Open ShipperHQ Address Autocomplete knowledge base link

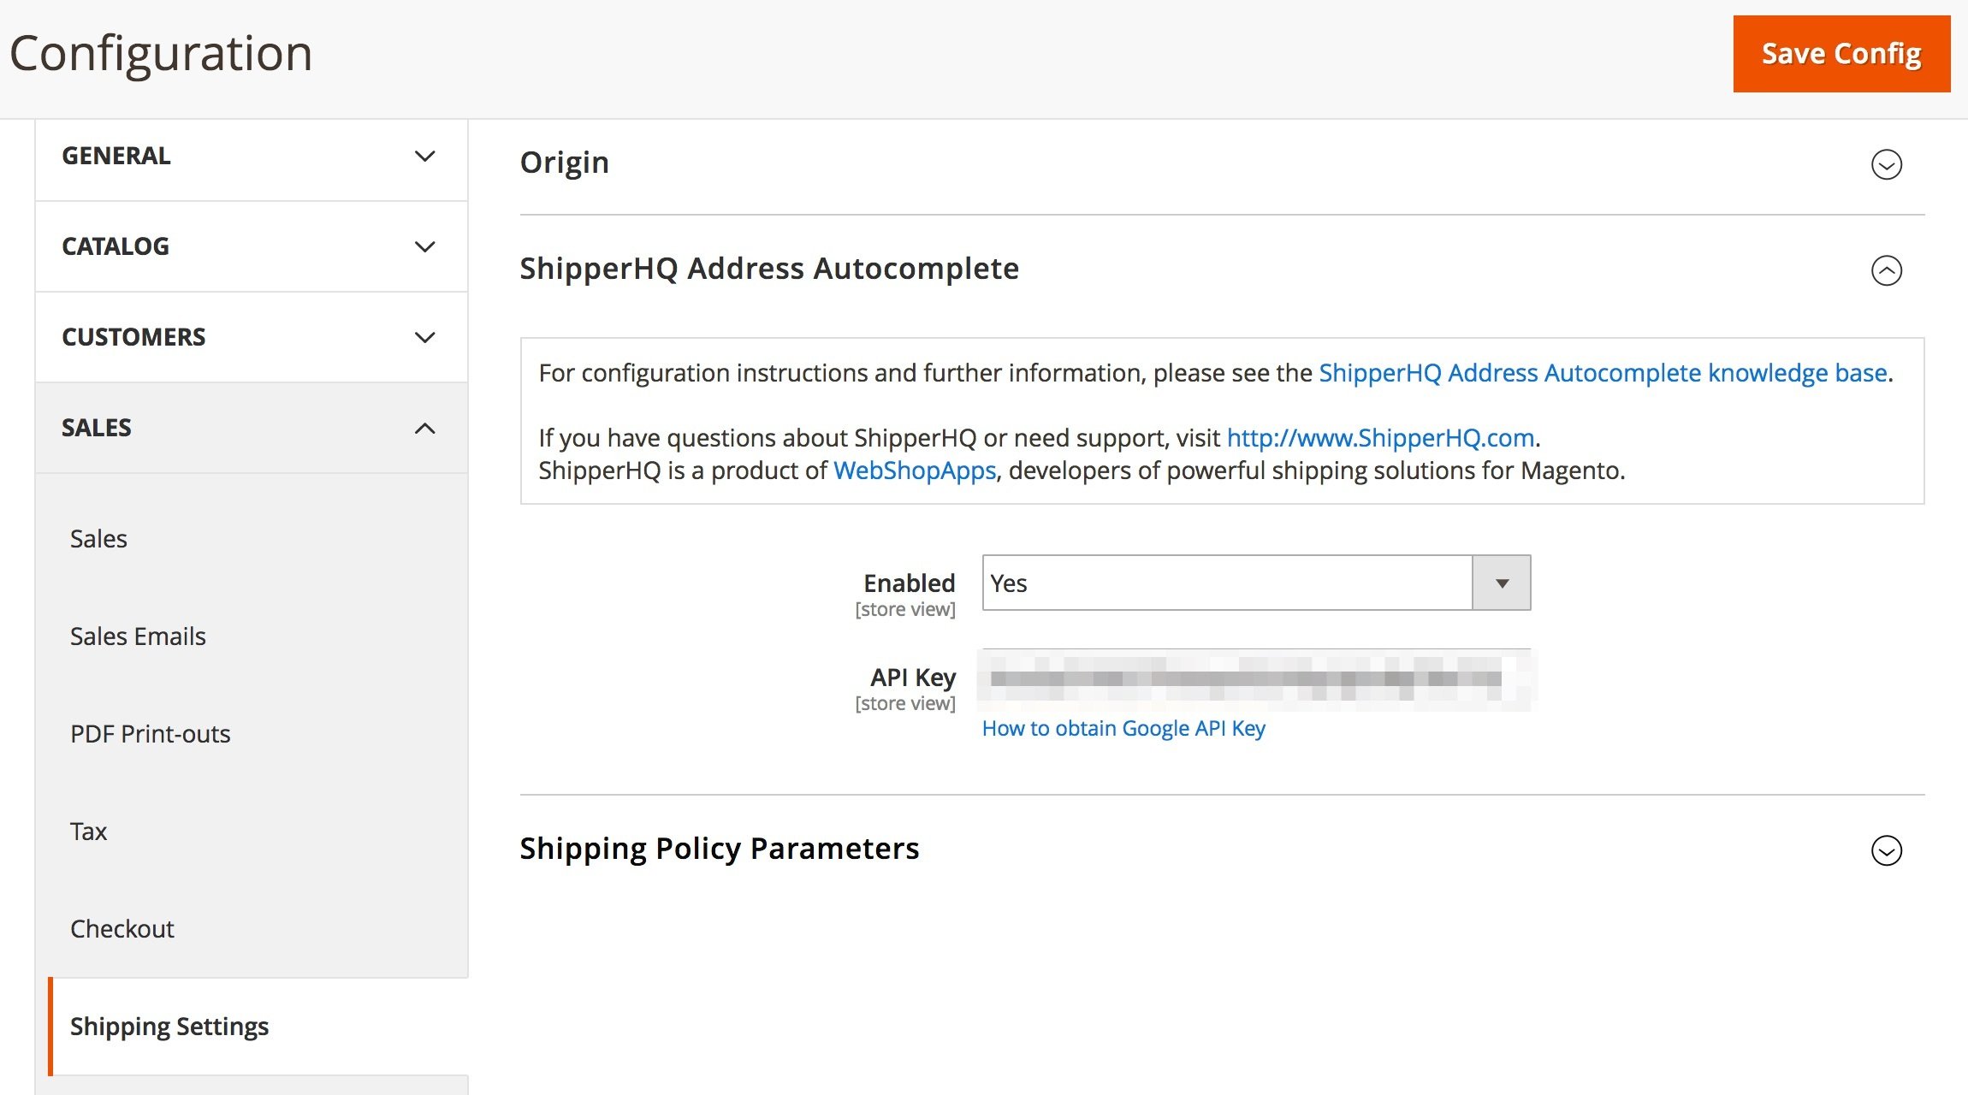[x=1603, y=374]
